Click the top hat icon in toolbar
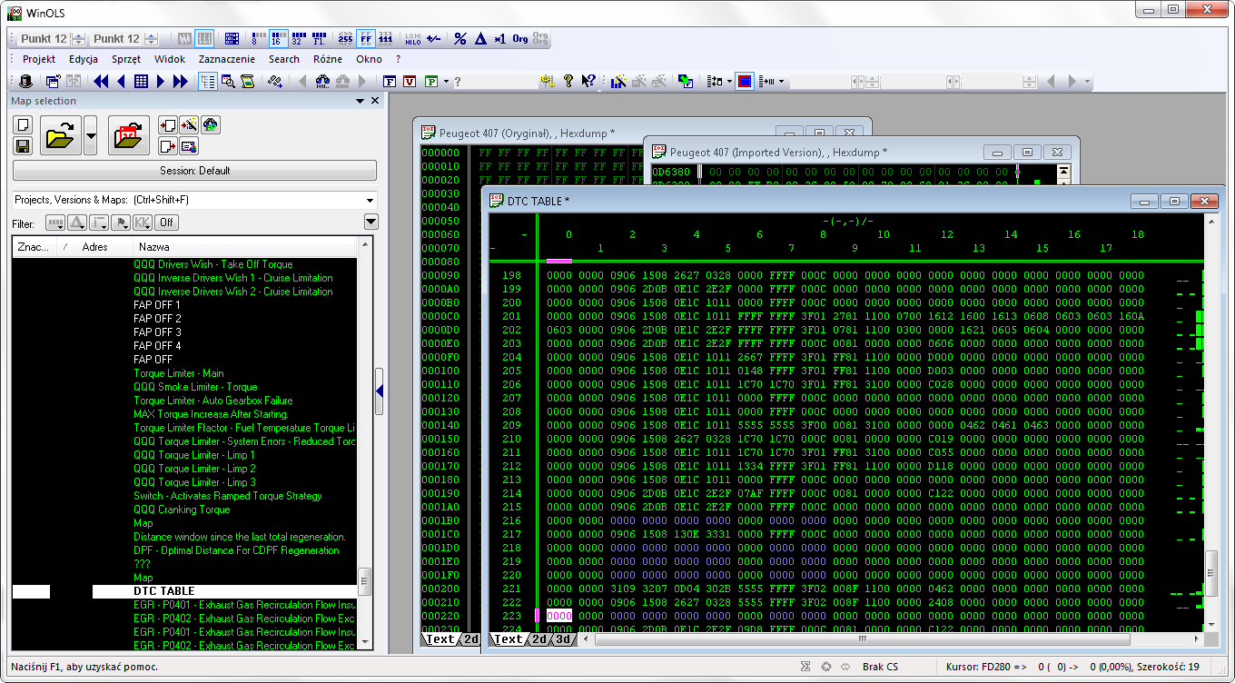The height and width of the screenshot is (683, 1235). 26,82
